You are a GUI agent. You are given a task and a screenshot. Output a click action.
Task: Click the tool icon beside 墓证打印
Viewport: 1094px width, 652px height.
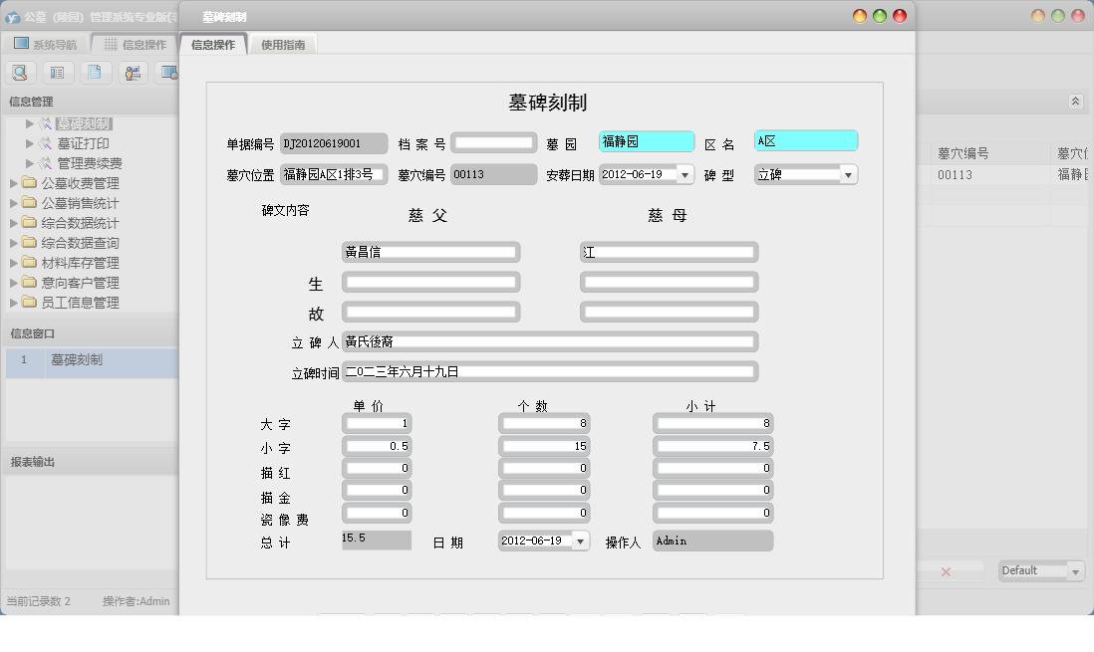pyautogui.click(x=45, y=143)
